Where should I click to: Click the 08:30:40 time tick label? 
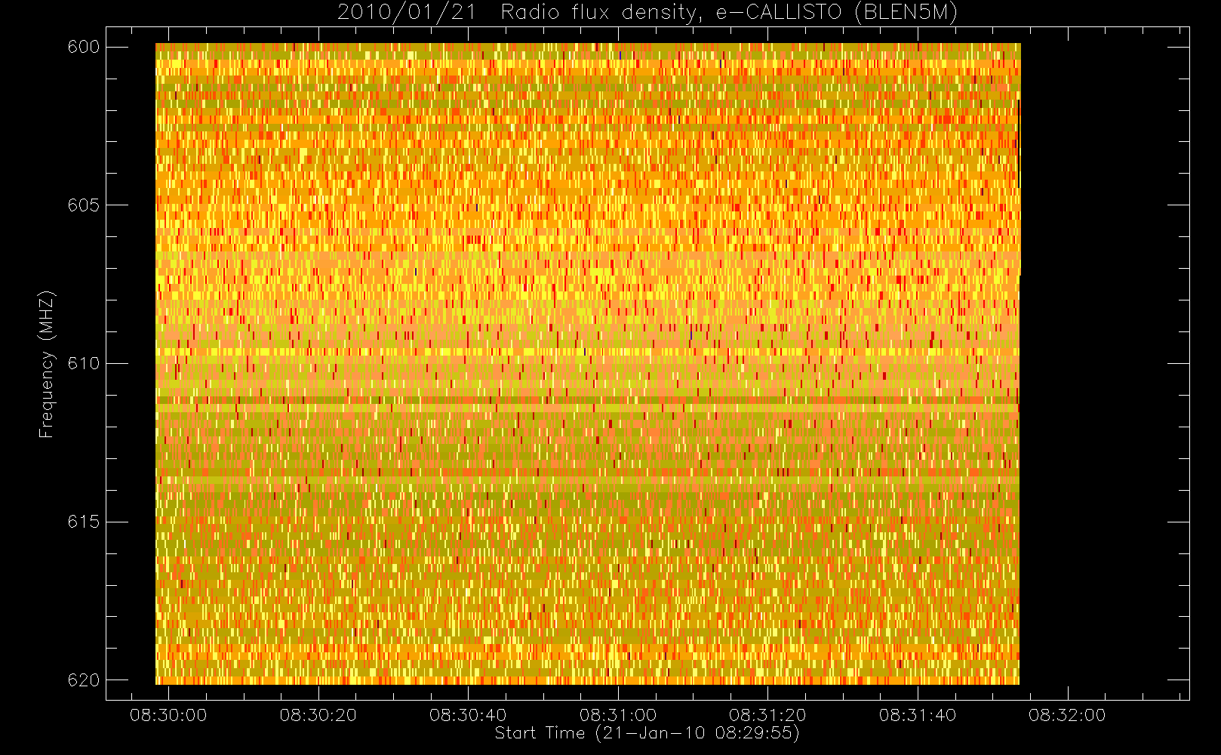click(x=468, y=715)
